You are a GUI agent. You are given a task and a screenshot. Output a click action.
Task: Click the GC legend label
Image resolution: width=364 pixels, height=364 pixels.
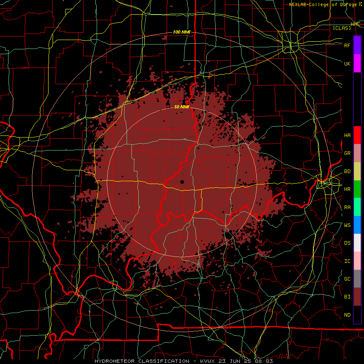pyautogui.click(x=347, y=279)
